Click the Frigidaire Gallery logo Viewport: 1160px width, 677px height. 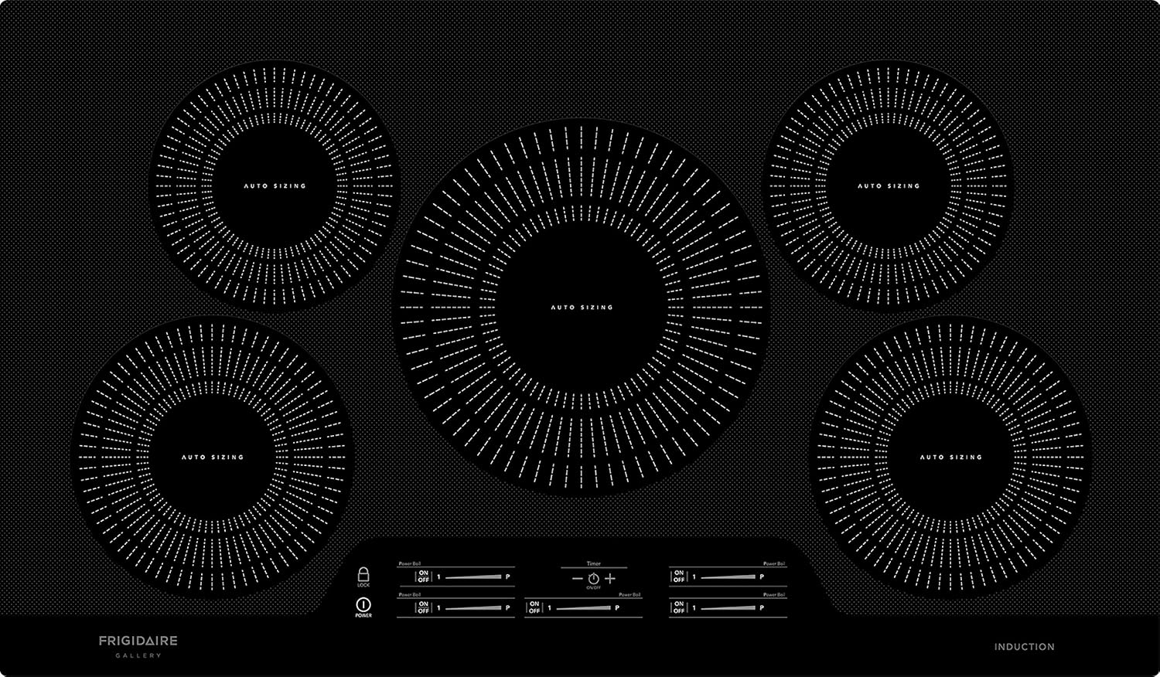point(138,647)
